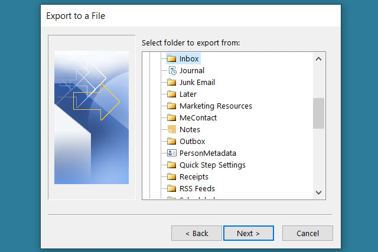
Task: Select the Marketing Resources folder
Action: pos(216,106)
